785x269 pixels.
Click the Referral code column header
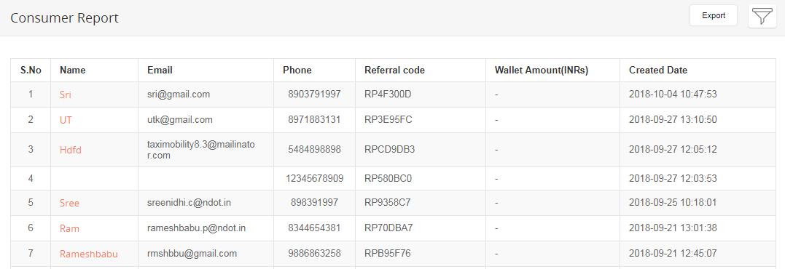tap(394, 71)
